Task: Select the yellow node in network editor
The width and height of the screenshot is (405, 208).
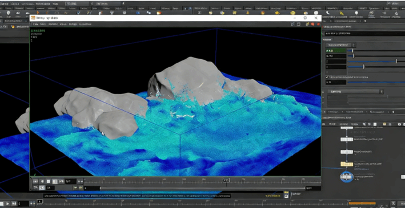Action: point(347,164)
